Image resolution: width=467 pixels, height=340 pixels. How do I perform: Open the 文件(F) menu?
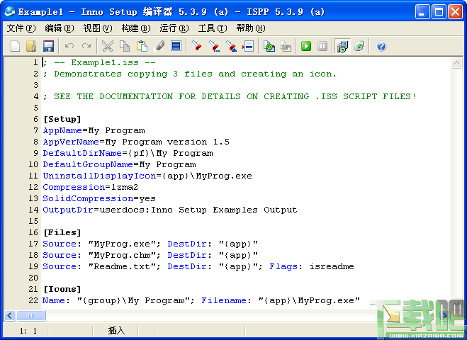pyautogui.click(x=21, y=28)
